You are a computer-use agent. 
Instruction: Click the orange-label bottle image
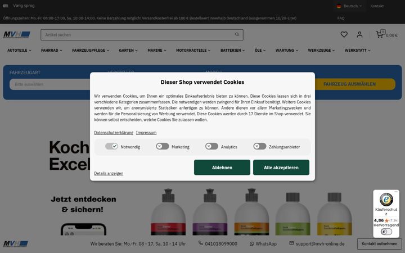pos(251,212)
